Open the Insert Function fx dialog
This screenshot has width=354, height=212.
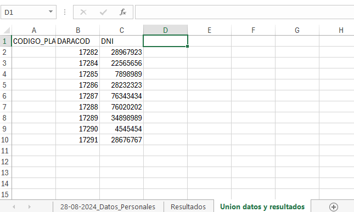pyautogui.click(x=123, y=12)
